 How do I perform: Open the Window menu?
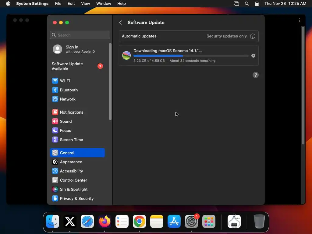(x=104, y=4)
